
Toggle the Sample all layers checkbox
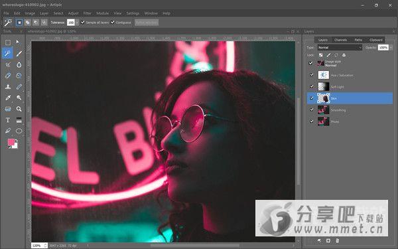click(83, 23)
